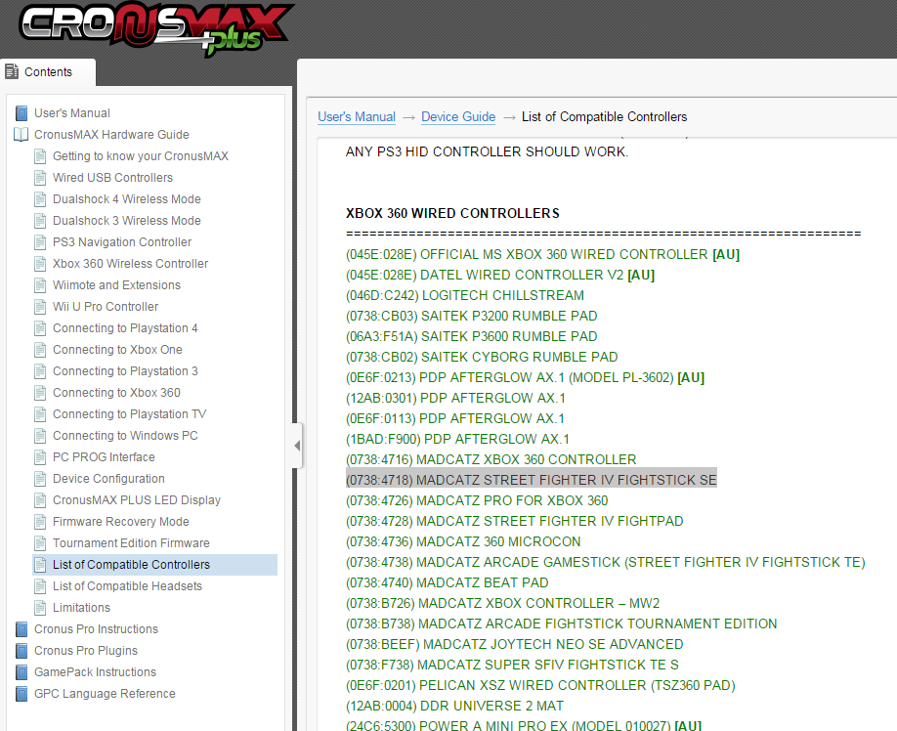Click the page icon beside Connecting to Playstation 3
Viewport: 897px width, 731px height.
40,371
